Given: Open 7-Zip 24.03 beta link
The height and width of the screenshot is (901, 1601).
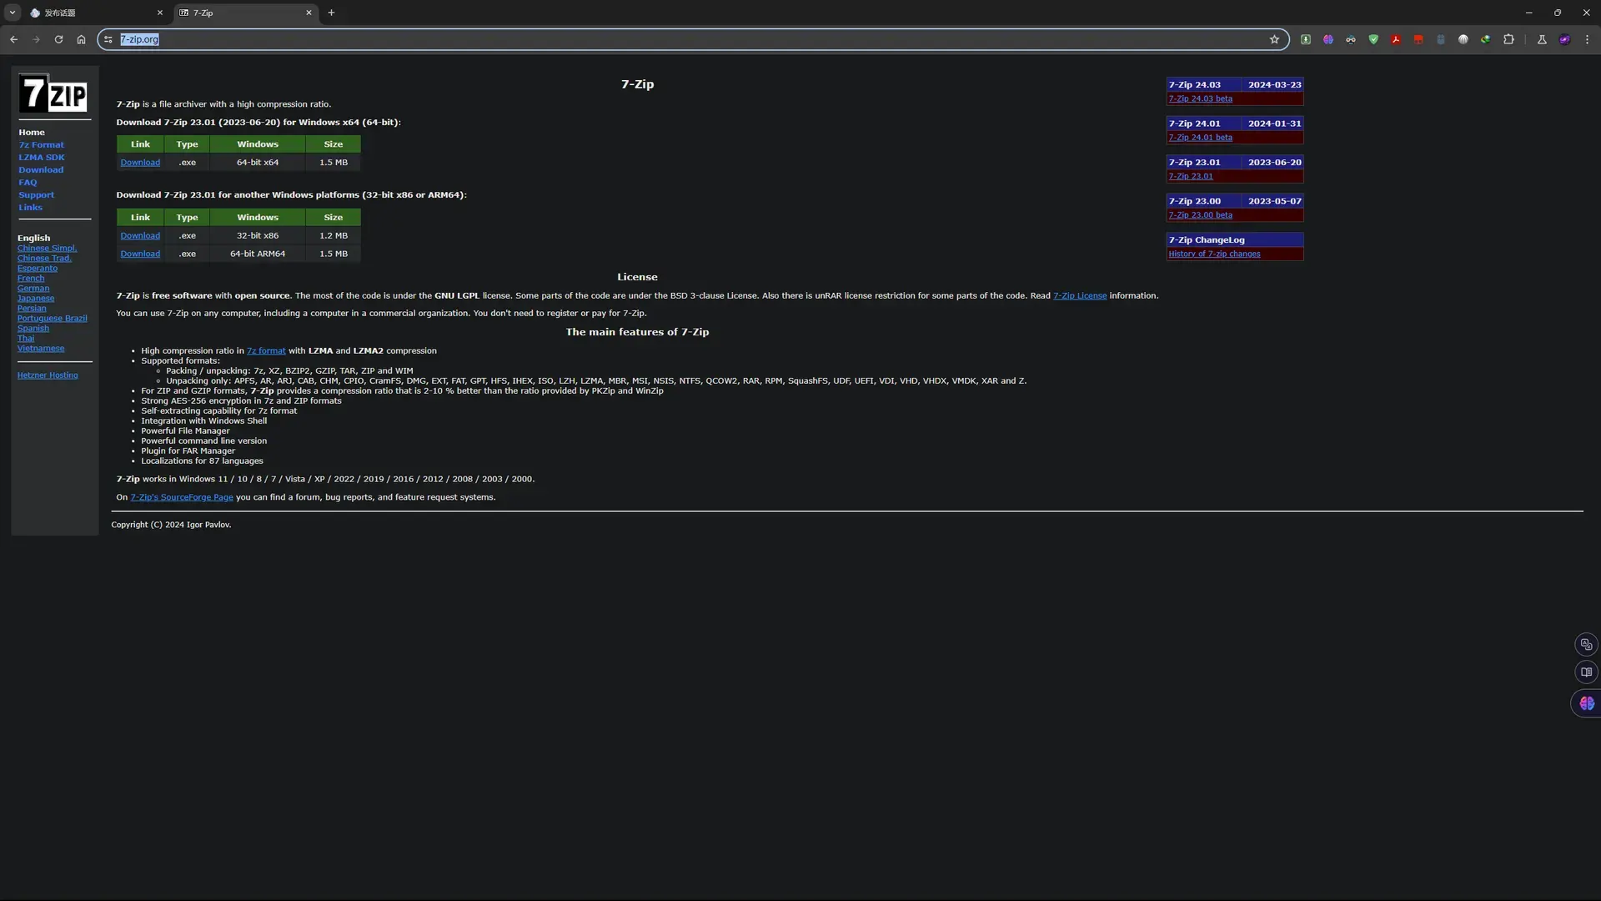Looking at the screenshot, I should click(1200, 99).
